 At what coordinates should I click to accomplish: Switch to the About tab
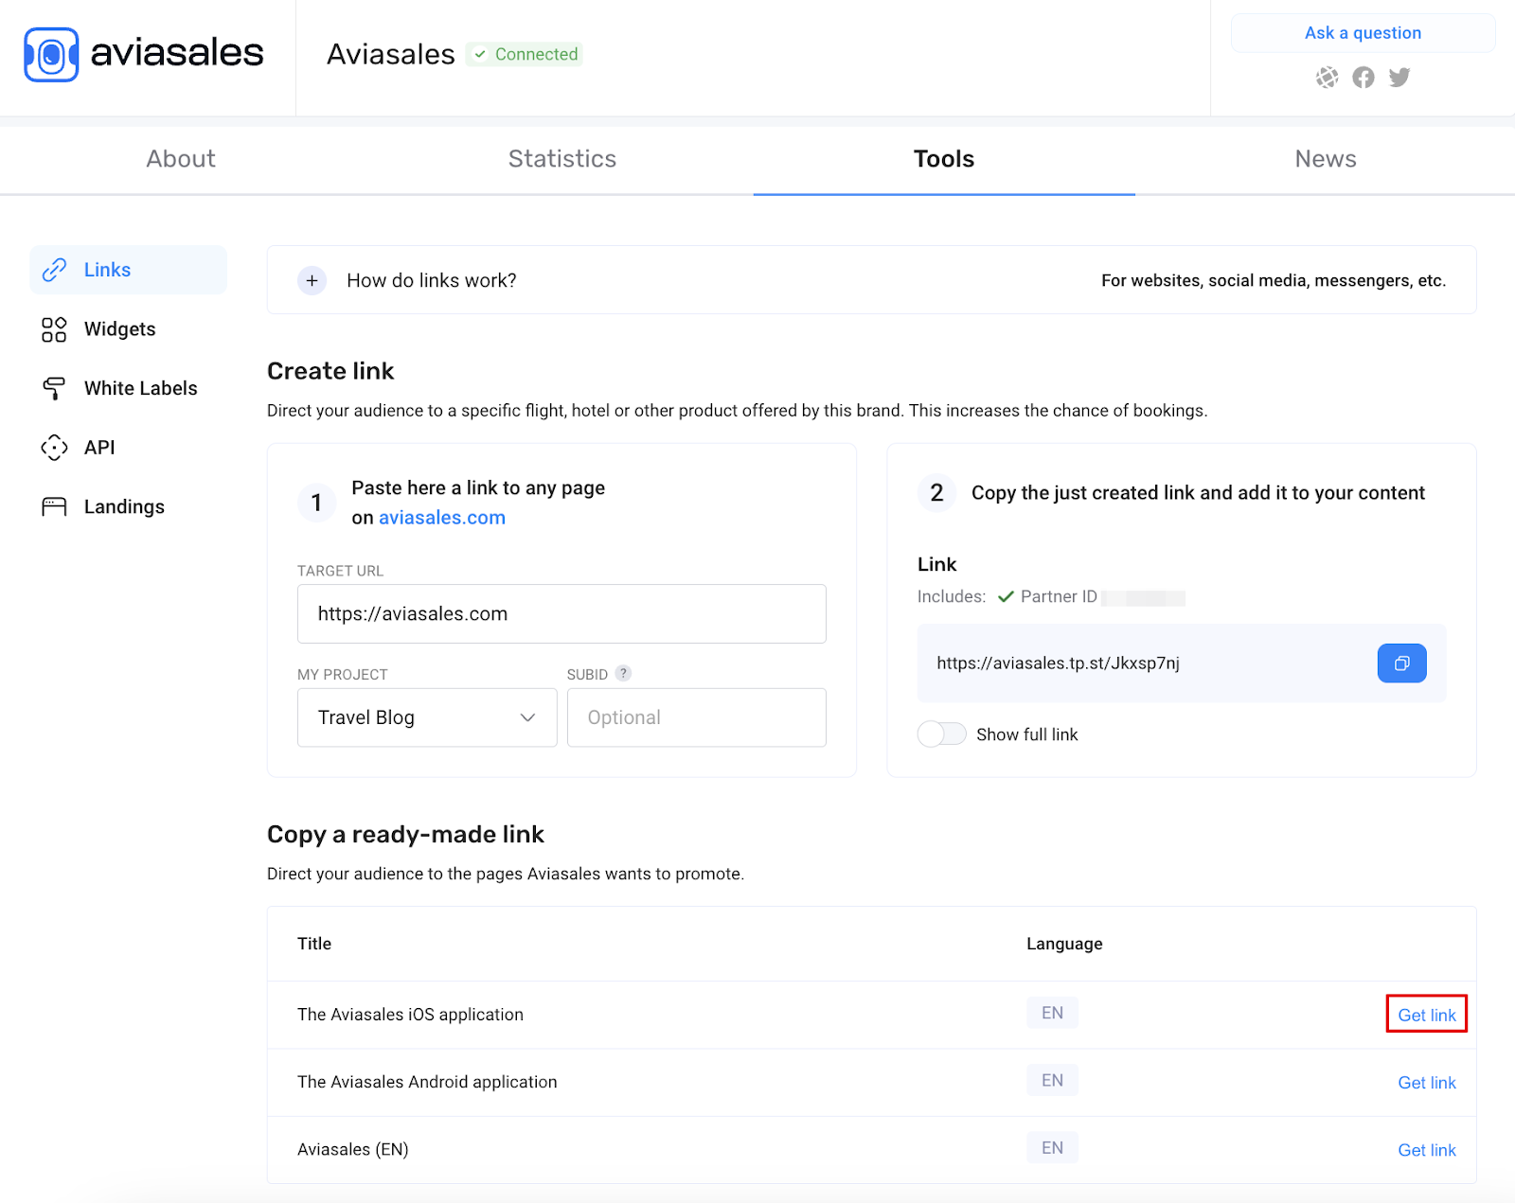point(181,159)
